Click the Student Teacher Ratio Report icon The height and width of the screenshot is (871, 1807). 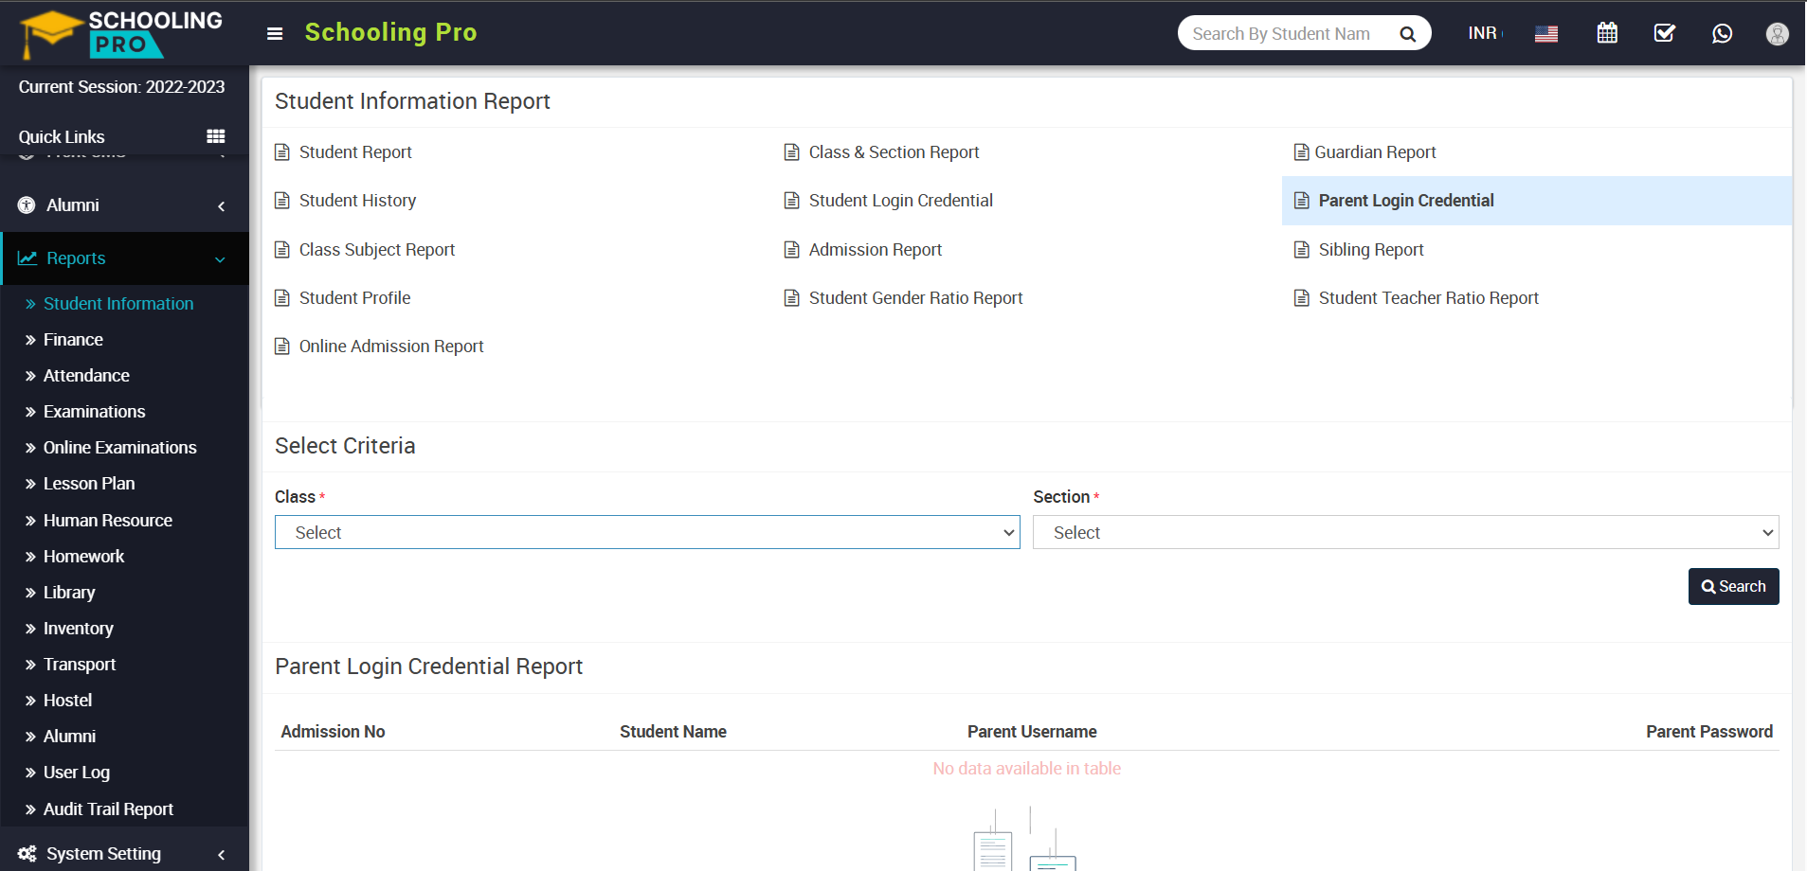pos(1301,298)
